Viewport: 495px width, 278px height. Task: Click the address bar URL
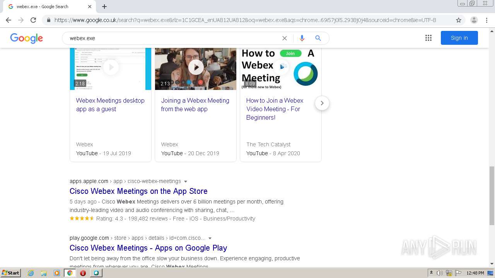[245, 20]
